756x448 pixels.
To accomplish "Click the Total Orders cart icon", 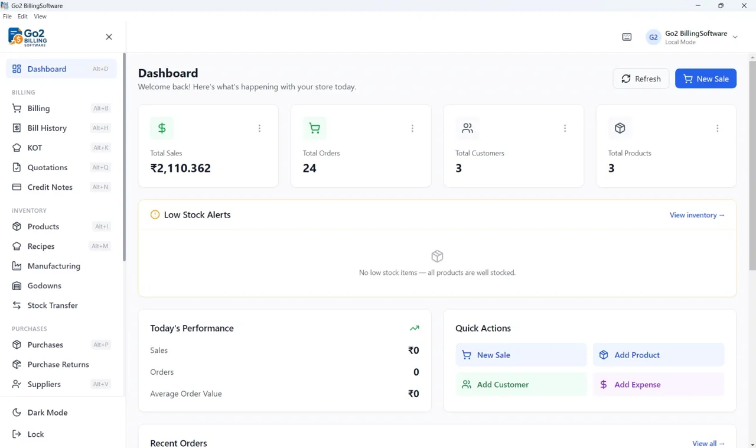I will [314, 128].
